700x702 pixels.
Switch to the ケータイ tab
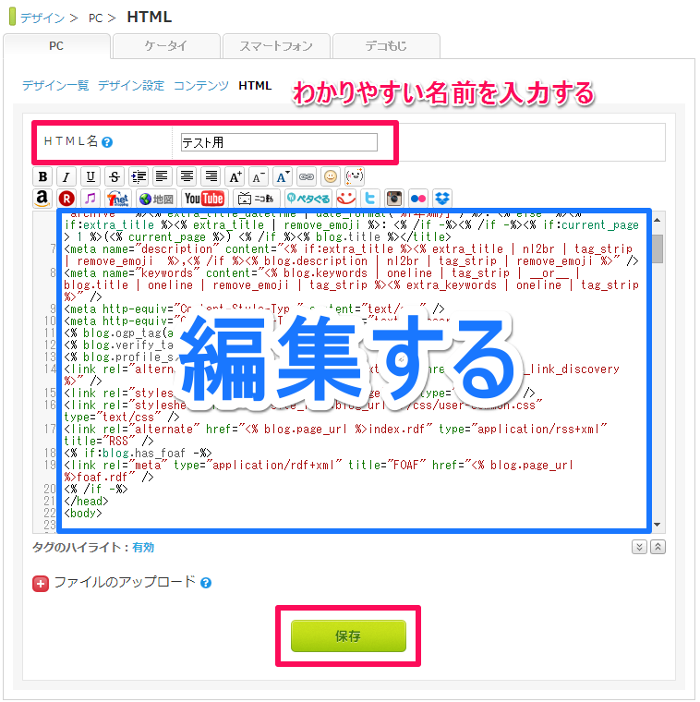(166, 46)
